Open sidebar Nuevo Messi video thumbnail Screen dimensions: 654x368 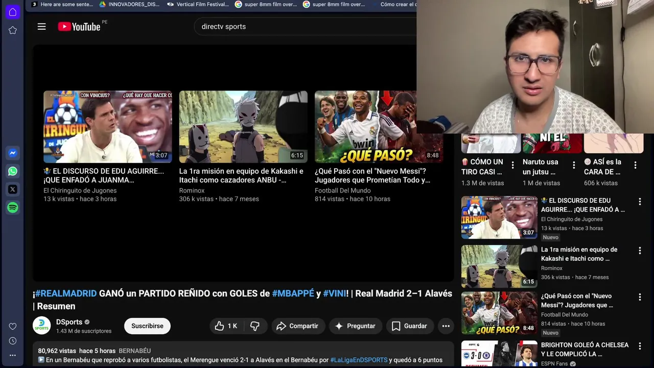(x=499, y=313)
